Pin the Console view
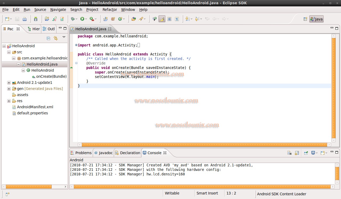Screen dimensions: 341x199 tap(306, 153)
